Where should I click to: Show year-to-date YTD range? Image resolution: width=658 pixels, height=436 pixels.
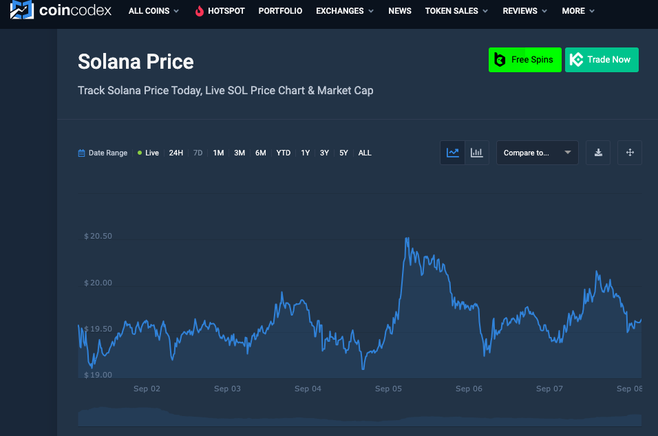pyautogui.click(x=284, y=153)
